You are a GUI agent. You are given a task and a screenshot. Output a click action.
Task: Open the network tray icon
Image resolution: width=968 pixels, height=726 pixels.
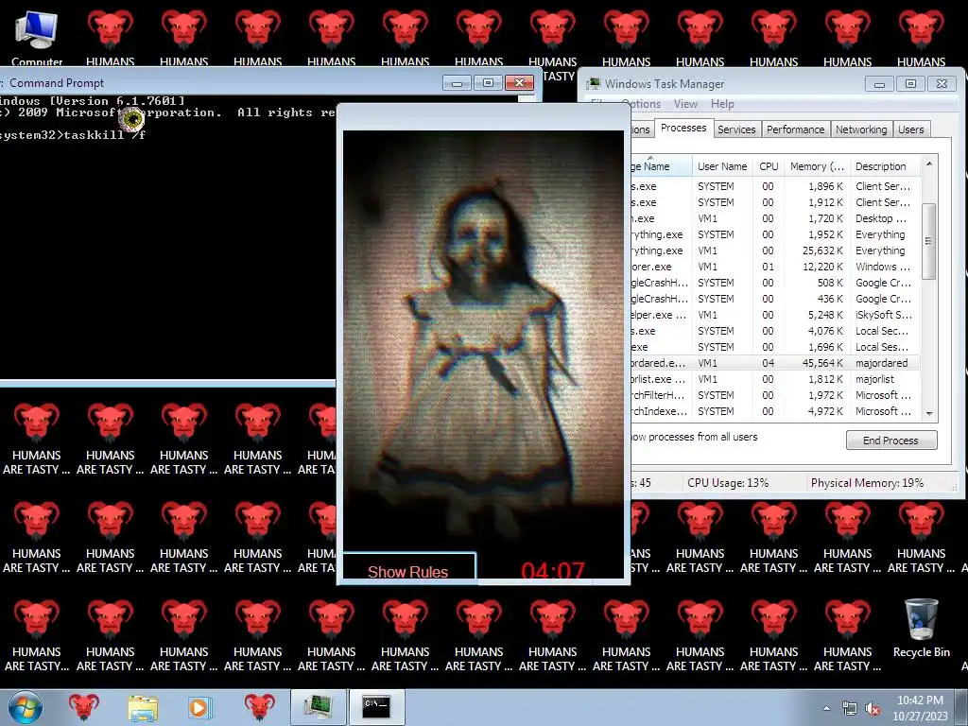tap(850, 709)
